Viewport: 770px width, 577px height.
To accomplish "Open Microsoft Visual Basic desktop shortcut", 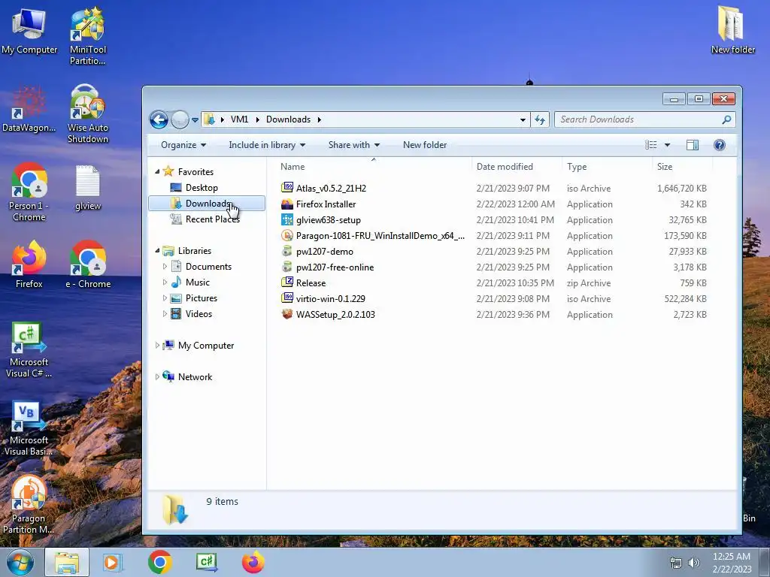I will [x=29, y=429].
